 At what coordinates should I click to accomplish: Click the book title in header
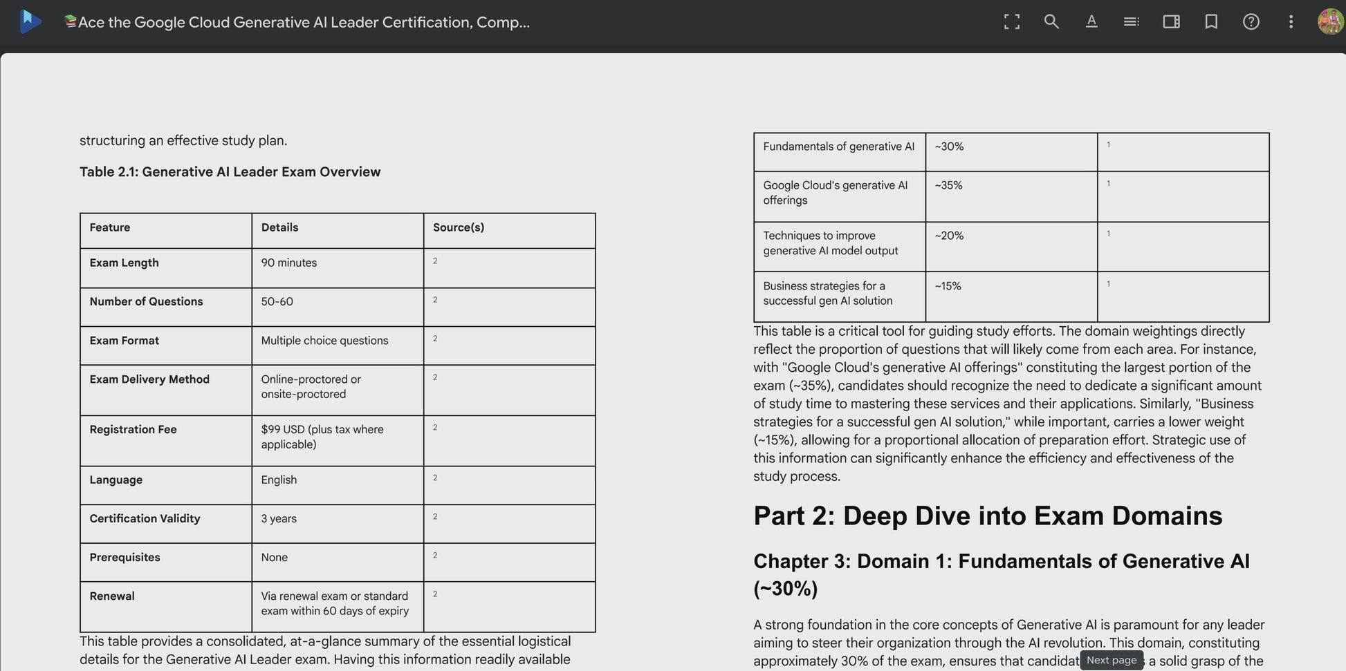[x=297, y=22]
